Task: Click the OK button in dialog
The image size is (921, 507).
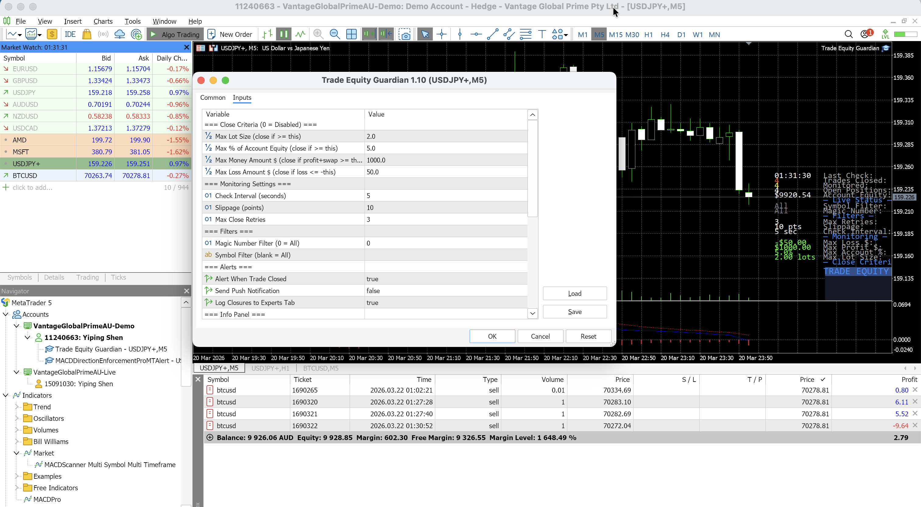Action: 492,336
